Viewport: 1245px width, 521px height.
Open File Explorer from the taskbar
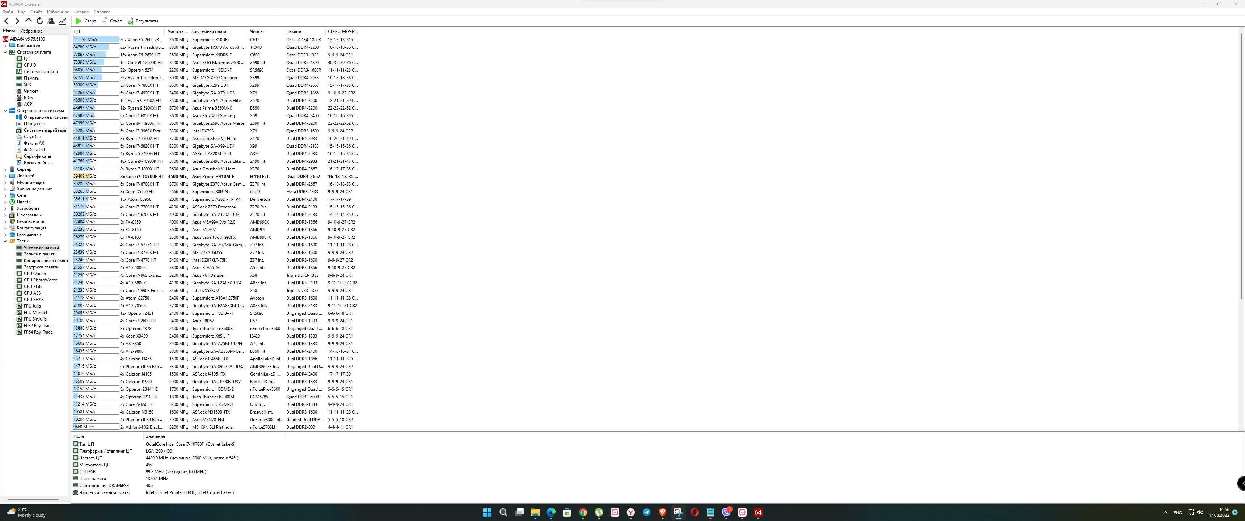535,512
